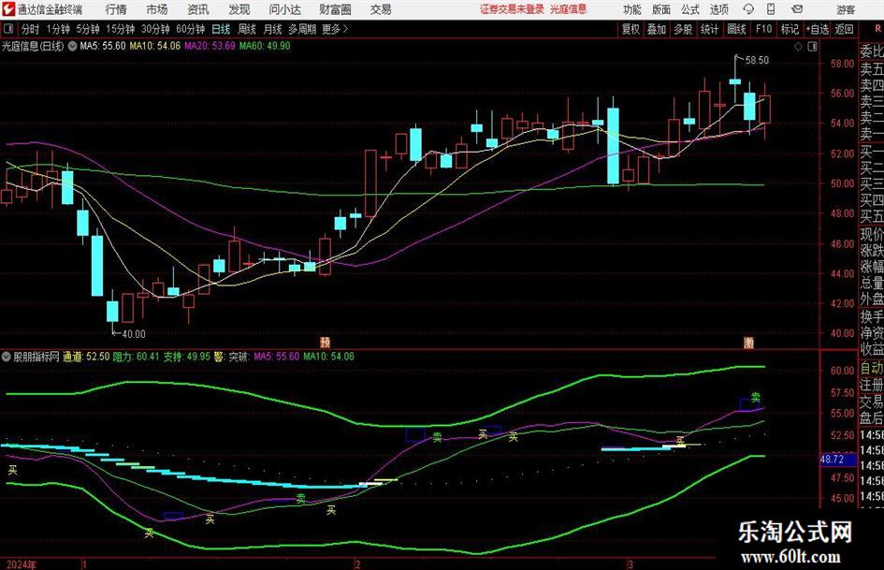Open the 交易 menu
The width and height of the screenshot is (884, 570).
point(381,9)
